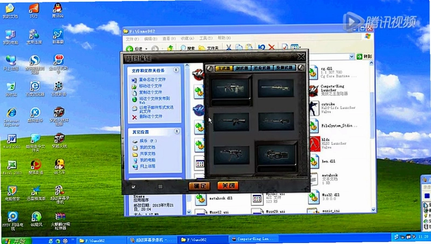The width and height of the screenshot is (431, 244).
Task: Open 我的文档 link in 其它位置 panel
Action: pyautogui.click(x=148, y=148)
